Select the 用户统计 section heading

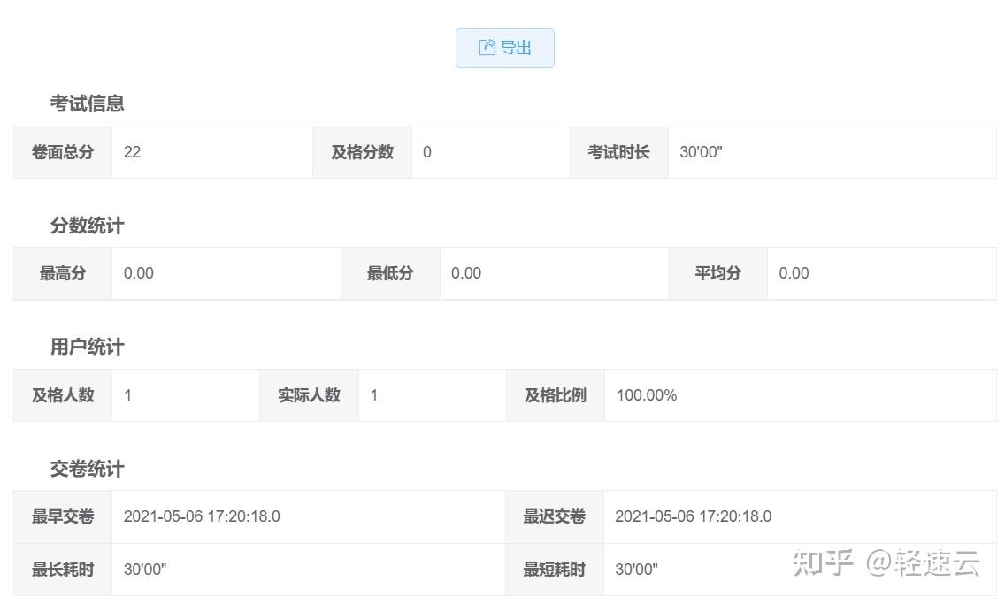(87, 347)
